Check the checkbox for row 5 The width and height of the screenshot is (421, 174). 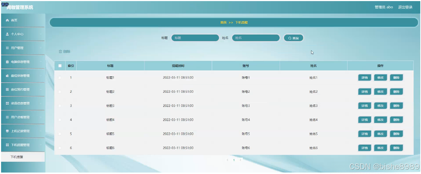tap(60, 134)
